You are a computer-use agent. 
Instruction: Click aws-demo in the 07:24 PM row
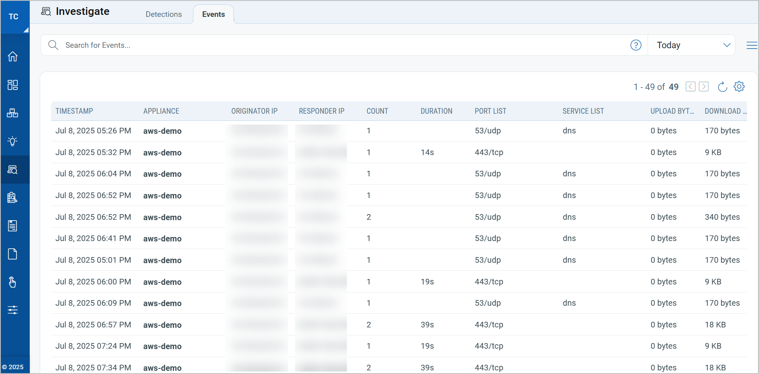coord(162,346)
